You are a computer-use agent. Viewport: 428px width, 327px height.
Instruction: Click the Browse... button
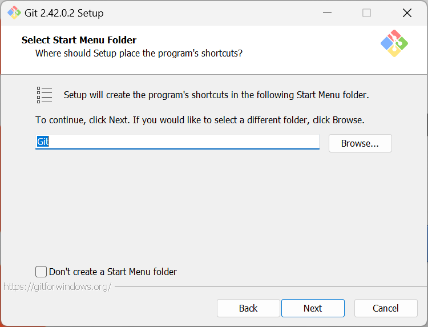pos(360,143)
